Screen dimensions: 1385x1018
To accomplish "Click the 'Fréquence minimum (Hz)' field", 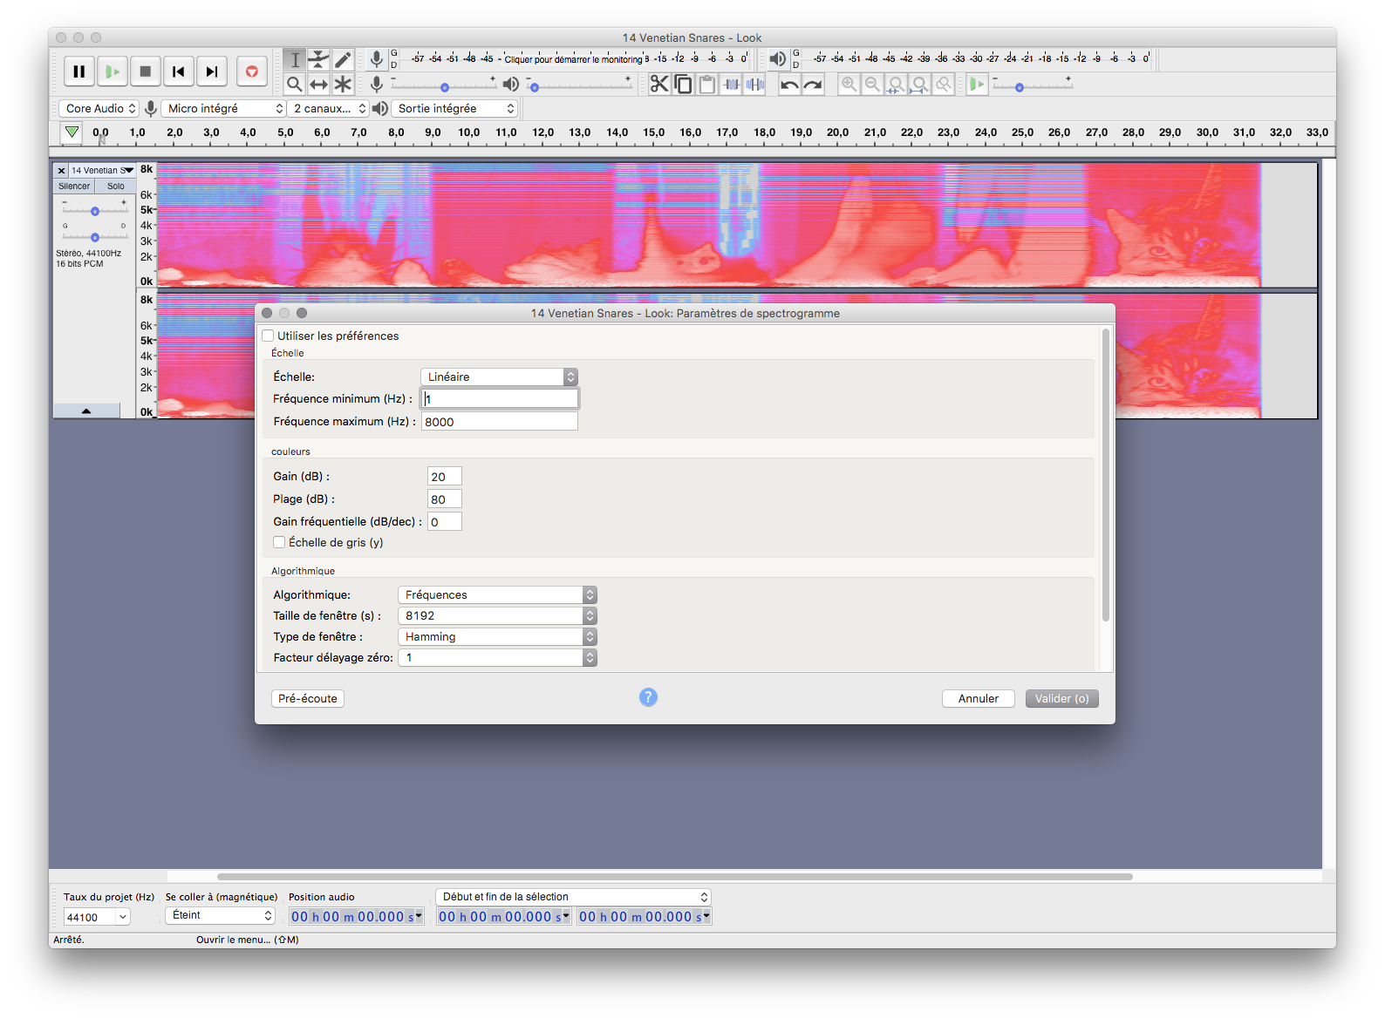I will pyautogui.click(x=500, y=398).
